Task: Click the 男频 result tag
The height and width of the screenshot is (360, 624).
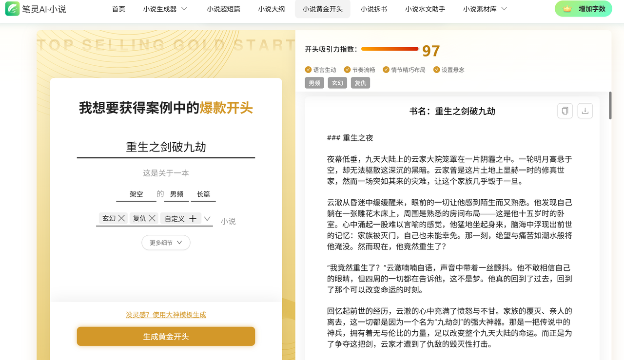Action: [314, 83]
